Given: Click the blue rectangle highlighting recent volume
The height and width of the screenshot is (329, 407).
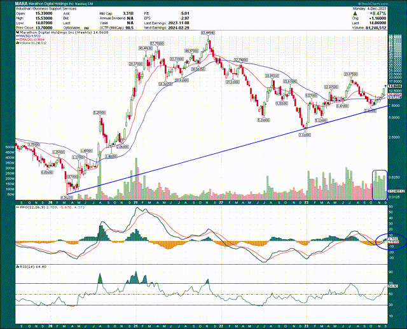Looking at the screenshot, I should pyautogui.click(x=379, y=183).
